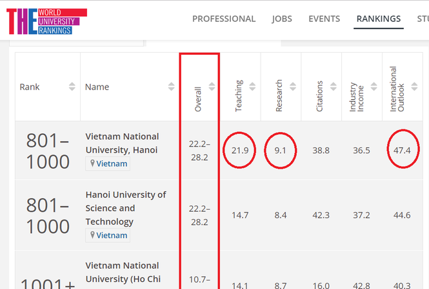Viewport: 429px width, 289px height.
Task: Click the 801–1000 rank in first row
Action: click(48, 151)
